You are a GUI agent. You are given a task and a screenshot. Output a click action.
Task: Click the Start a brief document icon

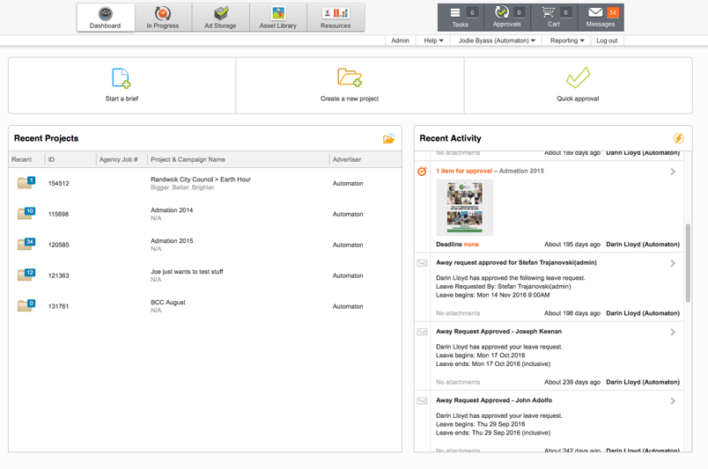coord(121,78)
